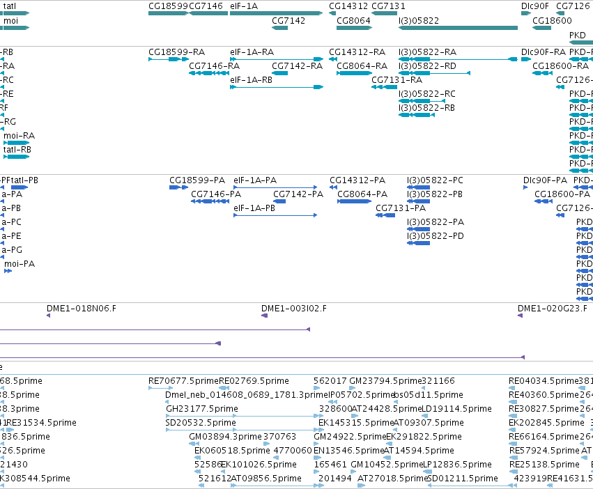Click EST RE02769.5prime
The image size is (593, 489).
pos(254,381)
